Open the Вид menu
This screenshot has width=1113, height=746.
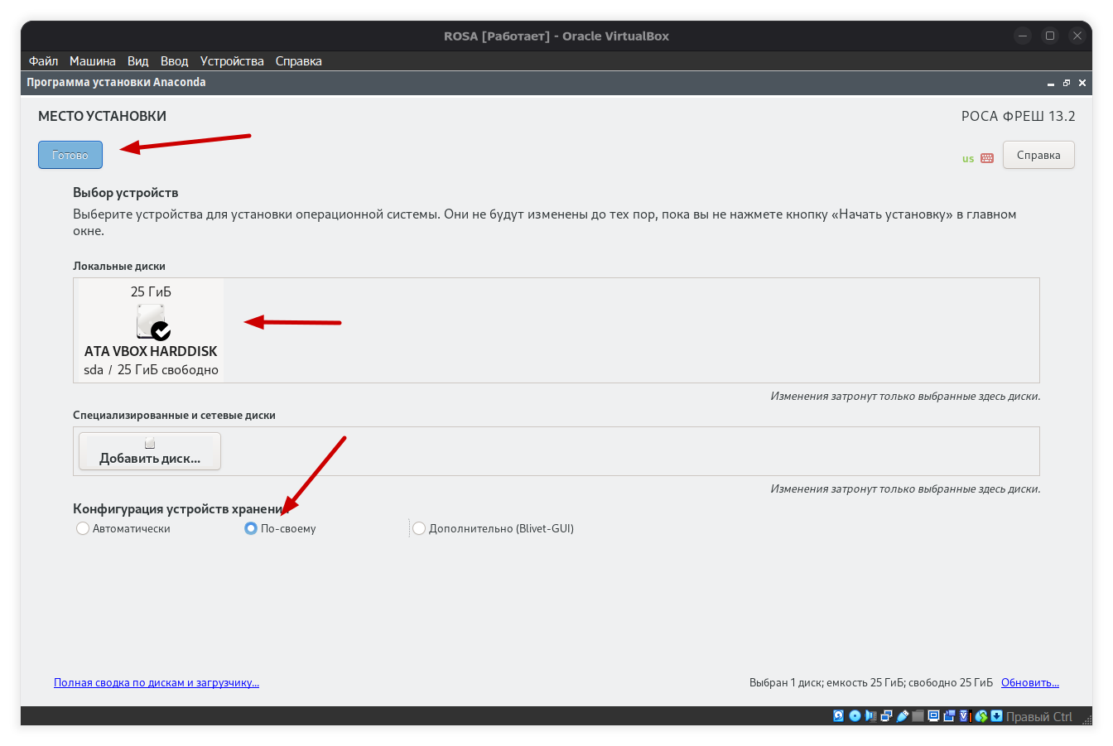[138, 61]
